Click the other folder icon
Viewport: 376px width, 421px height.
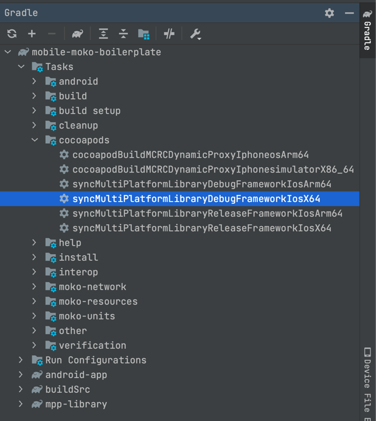tap(51, 331)
